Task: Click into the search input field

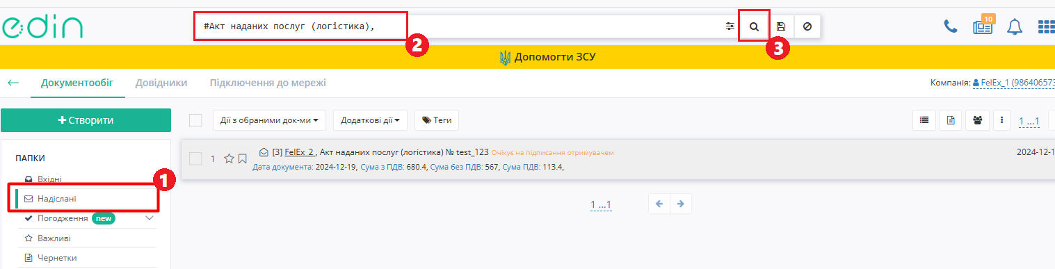Action: point(459,26)
